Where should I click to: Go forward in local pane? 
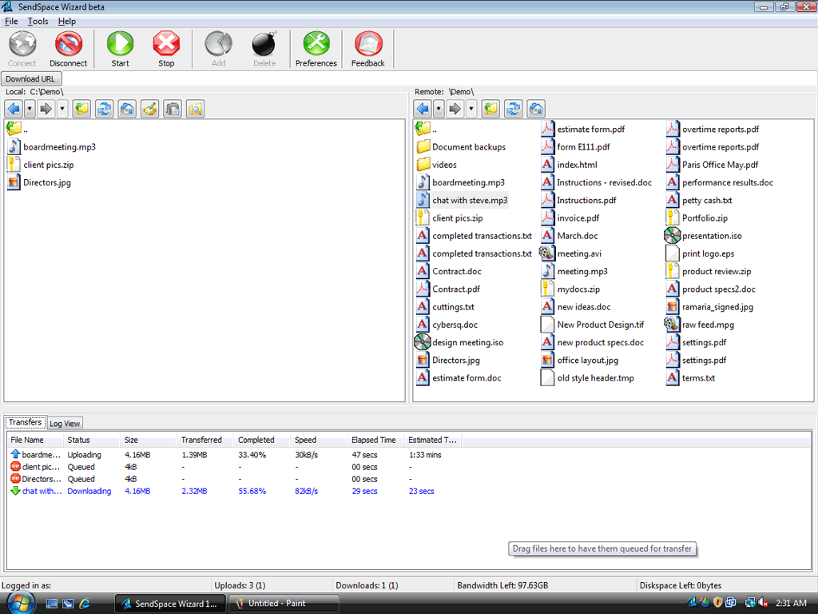coord(46,109)
